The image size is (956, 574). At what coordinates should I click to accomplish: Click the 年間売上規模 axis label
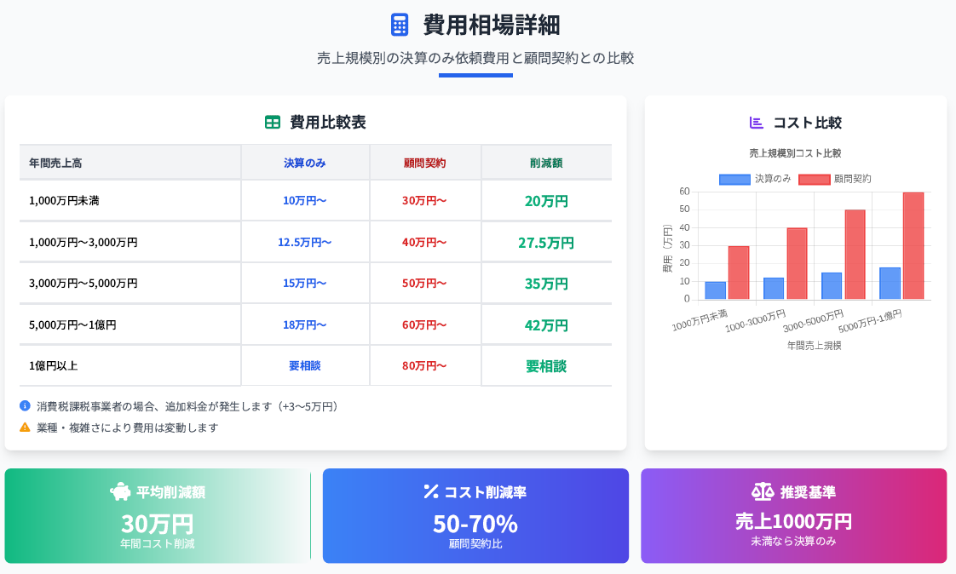814,346
